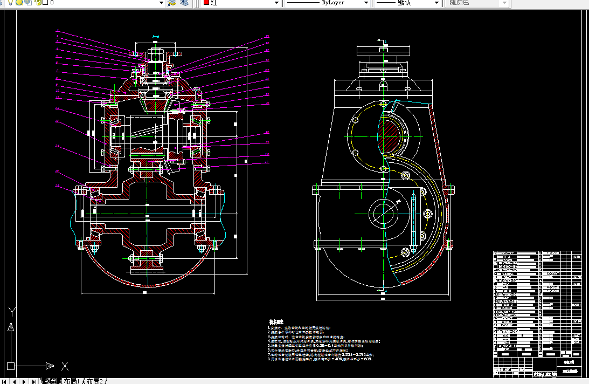
Task: Click the UCS Y axis label
Action: [x=12, y=312]
